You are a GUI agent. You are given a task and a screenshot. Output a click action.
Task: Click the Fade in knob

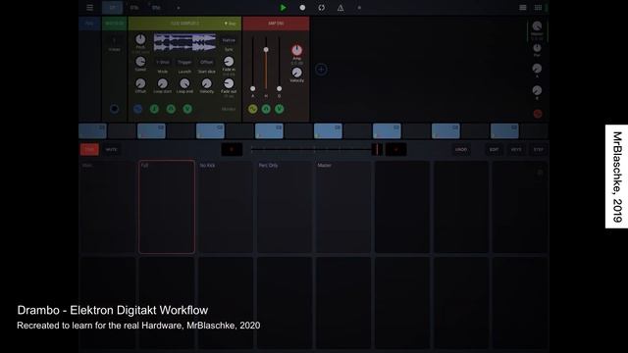pos(229,61)
